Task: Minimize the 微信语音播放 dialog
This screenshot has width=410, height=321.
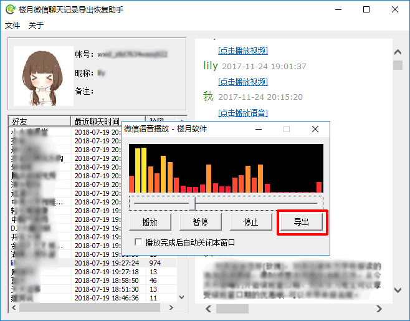Action: point(259,129)
